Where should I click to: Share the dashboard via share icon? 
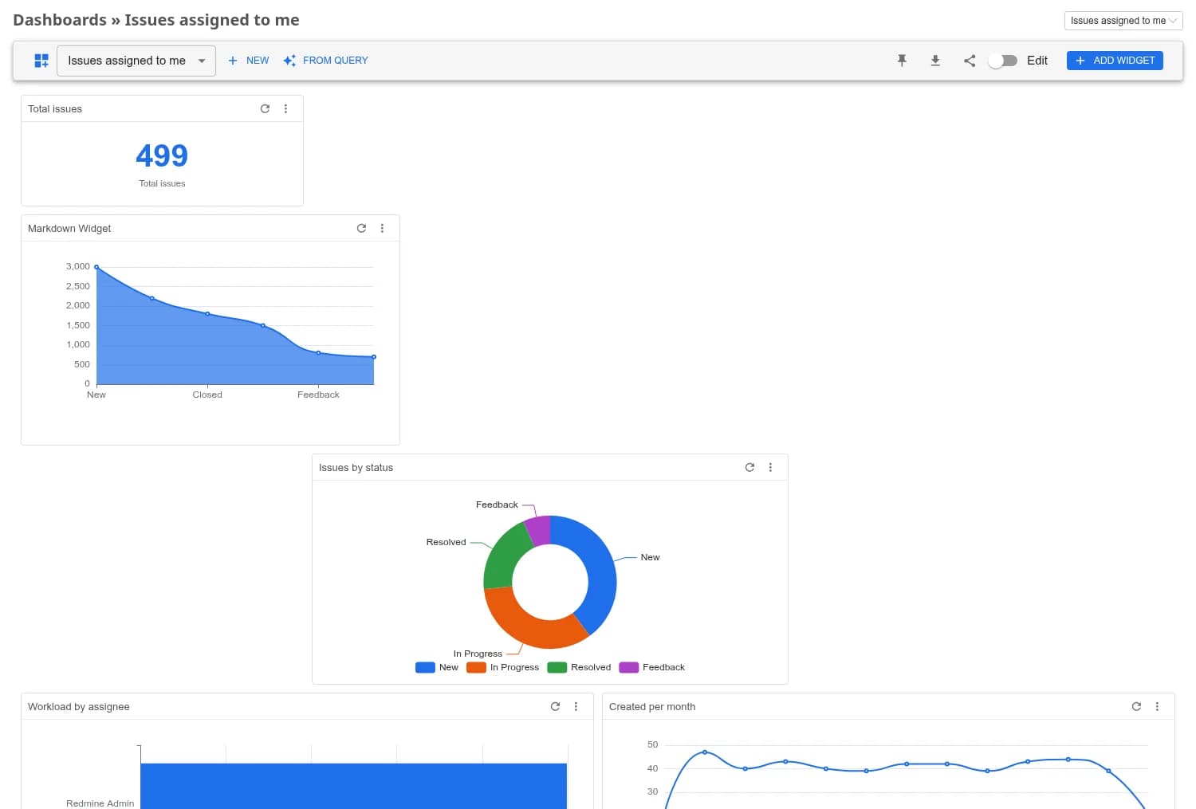click(x=970, y=61)
